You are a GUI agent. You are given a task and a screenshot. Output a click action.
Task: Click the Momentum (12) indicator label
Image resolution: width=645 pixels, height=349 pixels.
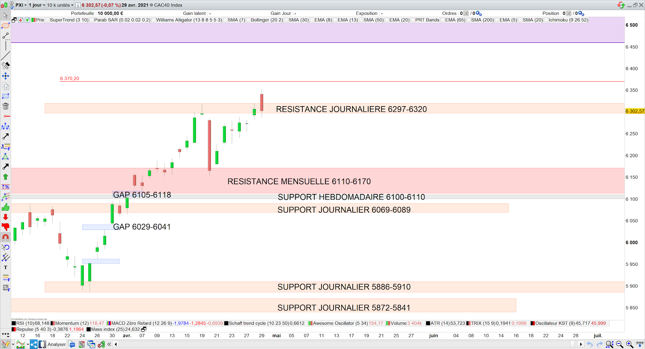tap(72, 323)
